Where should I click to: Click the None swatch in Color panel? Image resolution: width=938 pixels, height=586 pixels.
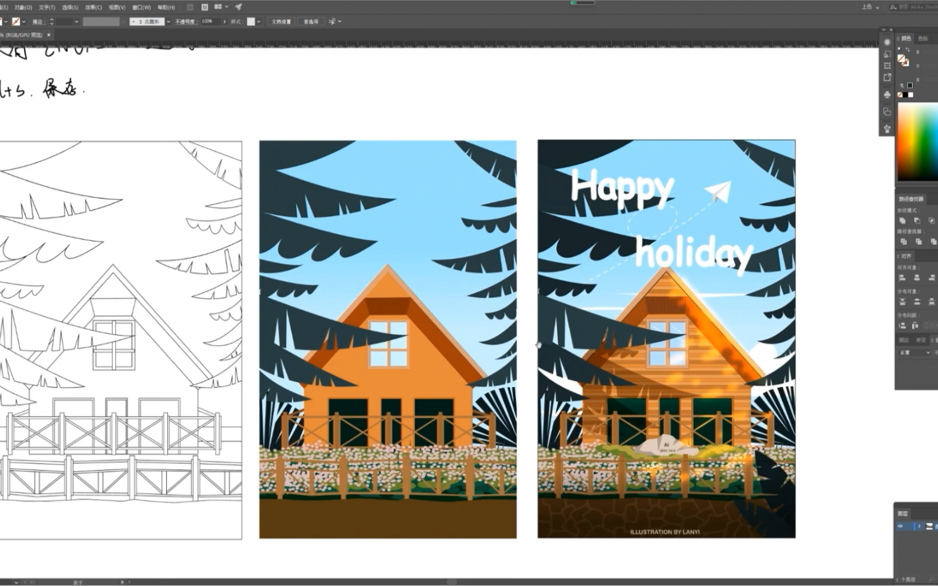click(x=900, y=95)
